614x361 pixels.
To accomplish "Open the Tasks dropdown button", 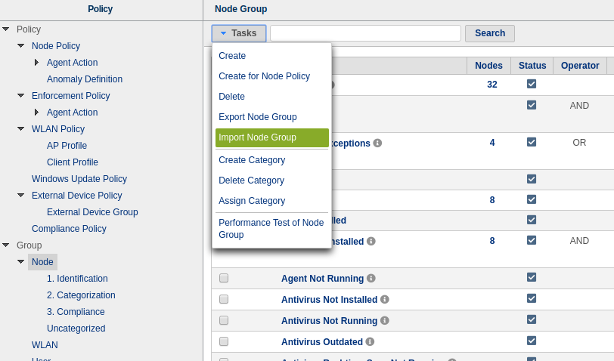I will coord(239,33).
